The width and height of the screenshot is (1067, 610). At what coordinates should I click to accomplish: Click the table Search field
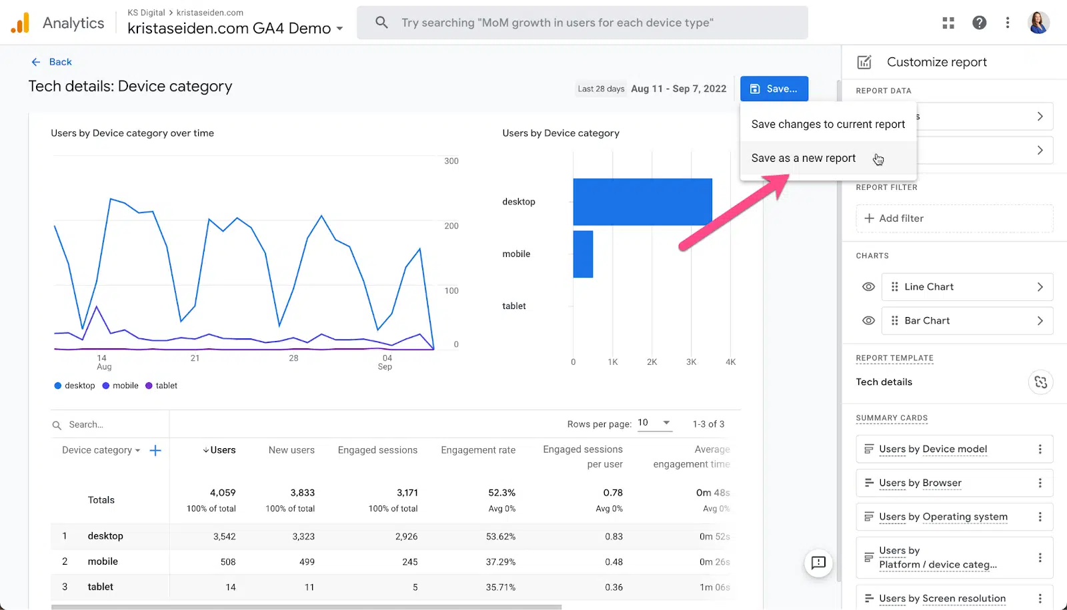tap(110, 425)
